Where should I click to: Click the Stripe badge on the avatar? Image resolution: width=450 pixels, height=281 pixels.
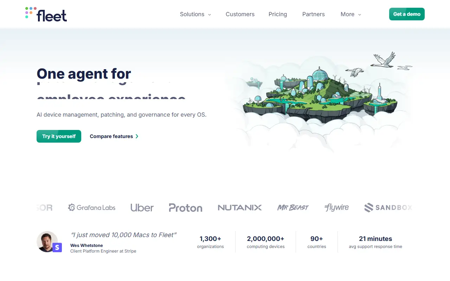coord(57,247)
